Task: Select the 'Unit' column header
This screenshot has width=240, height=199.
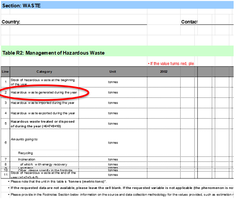Action: coord(113,72)
